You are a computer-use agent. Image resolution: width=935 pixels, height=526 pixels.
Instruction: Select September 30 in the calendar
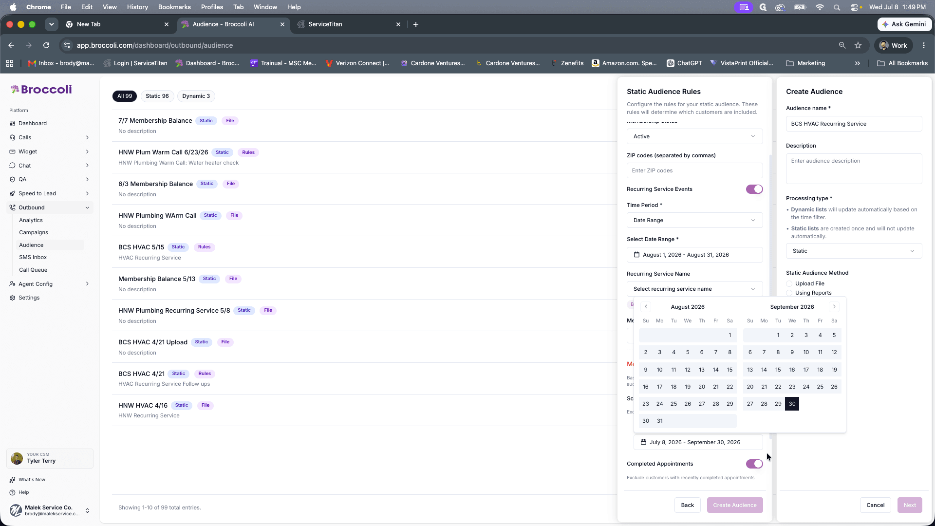click(792, 404)
